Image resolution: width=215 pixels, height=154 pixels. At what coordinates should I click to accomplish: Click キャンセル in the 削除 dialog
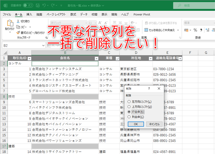(x=154, y=124)
